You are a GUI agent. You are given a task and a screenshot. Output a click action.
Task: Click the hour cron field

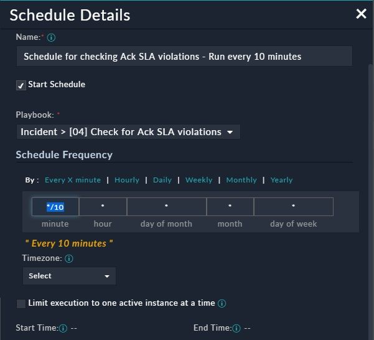103,207
